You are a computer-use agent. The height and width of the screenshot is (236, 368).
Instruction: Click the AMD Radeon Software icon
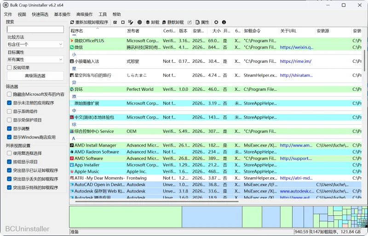tap(72, 152)
